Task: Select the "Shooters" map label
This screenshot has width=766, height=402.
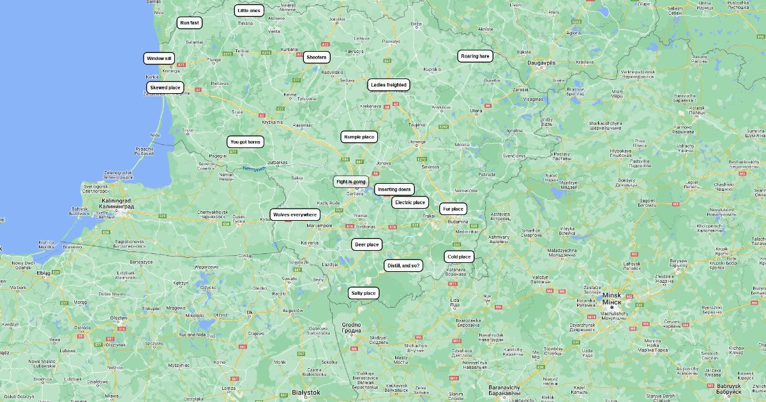Action: click(x=317, y=57)
